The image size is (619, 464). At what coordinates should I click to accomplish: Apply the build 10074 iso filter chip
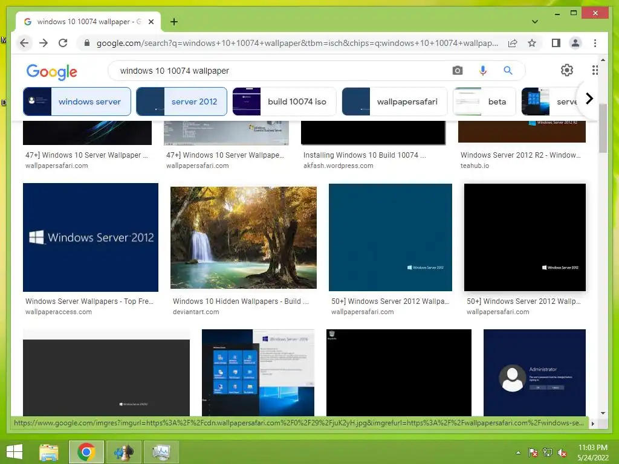284,101
